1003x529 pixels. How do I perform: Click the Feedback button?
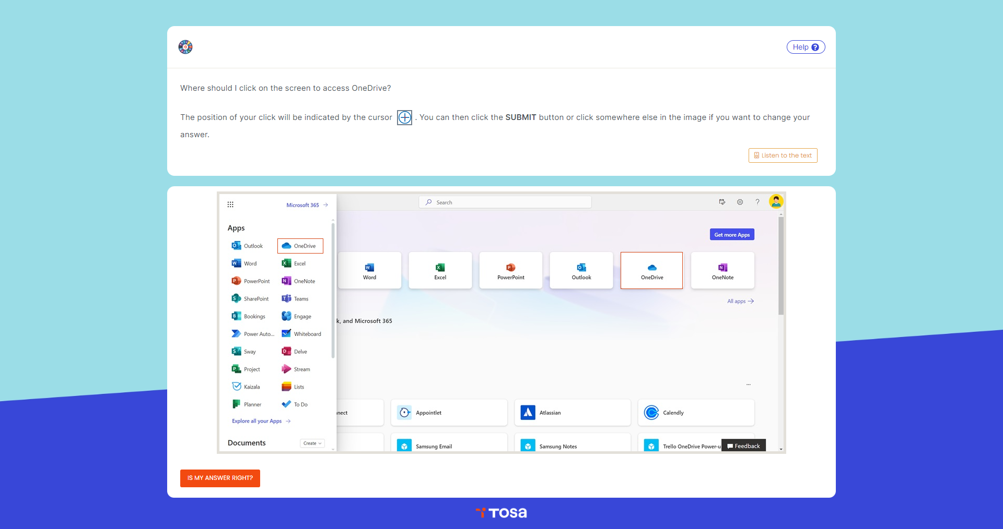click(x=743, y=446)
